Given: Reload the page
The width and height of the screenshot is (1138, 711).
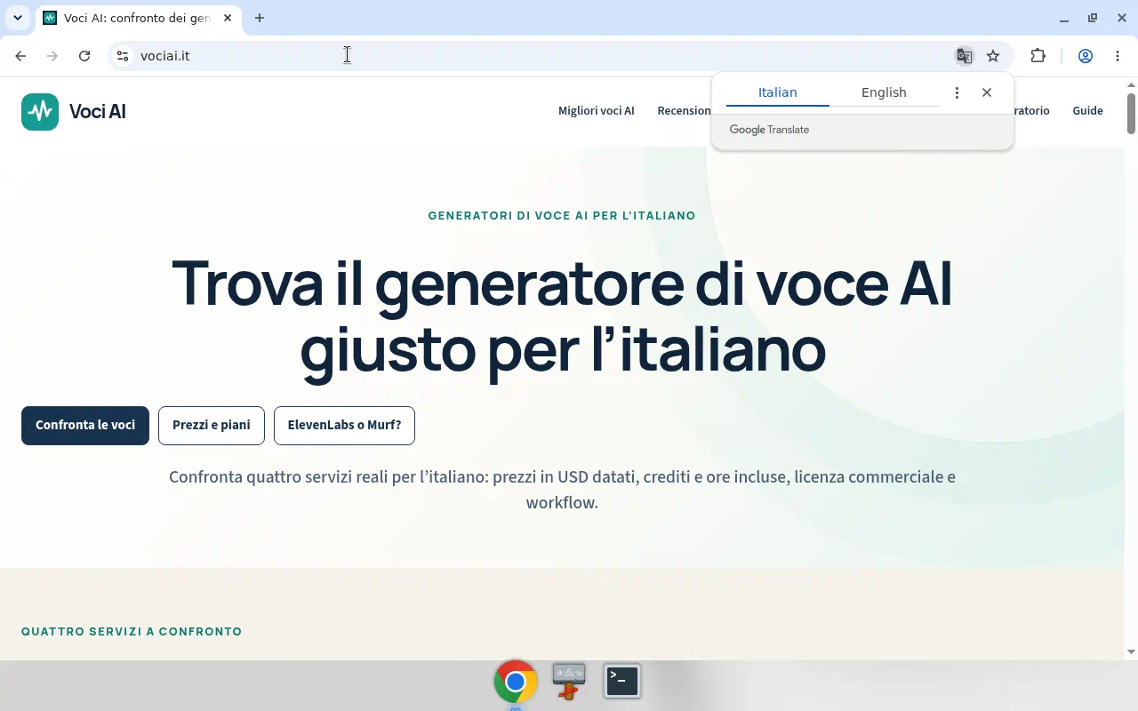Looking at the screenshot, I should click(84, 56).
